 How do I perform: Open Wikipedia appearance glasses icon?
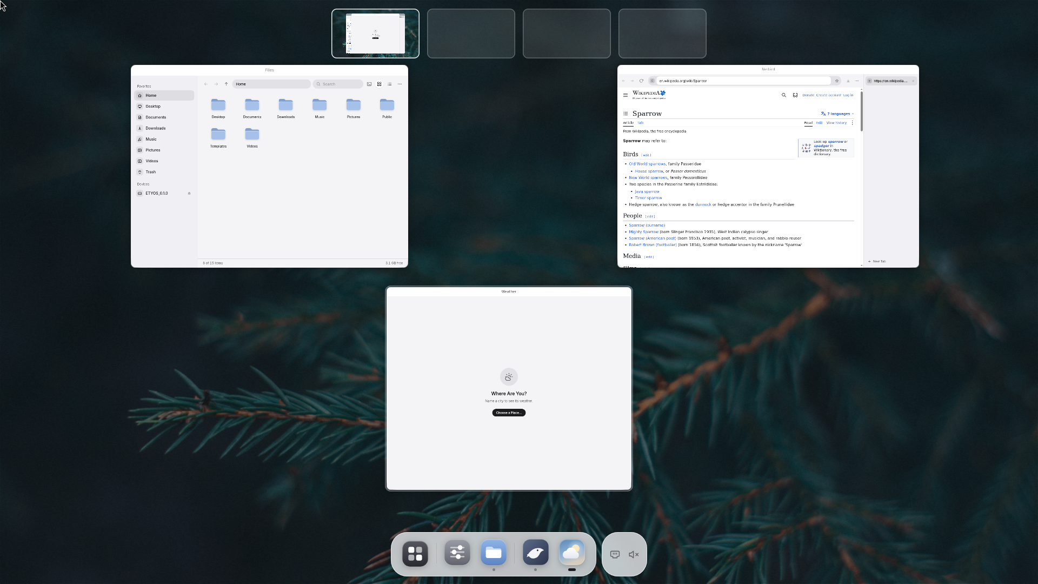[x=795, y=95]
